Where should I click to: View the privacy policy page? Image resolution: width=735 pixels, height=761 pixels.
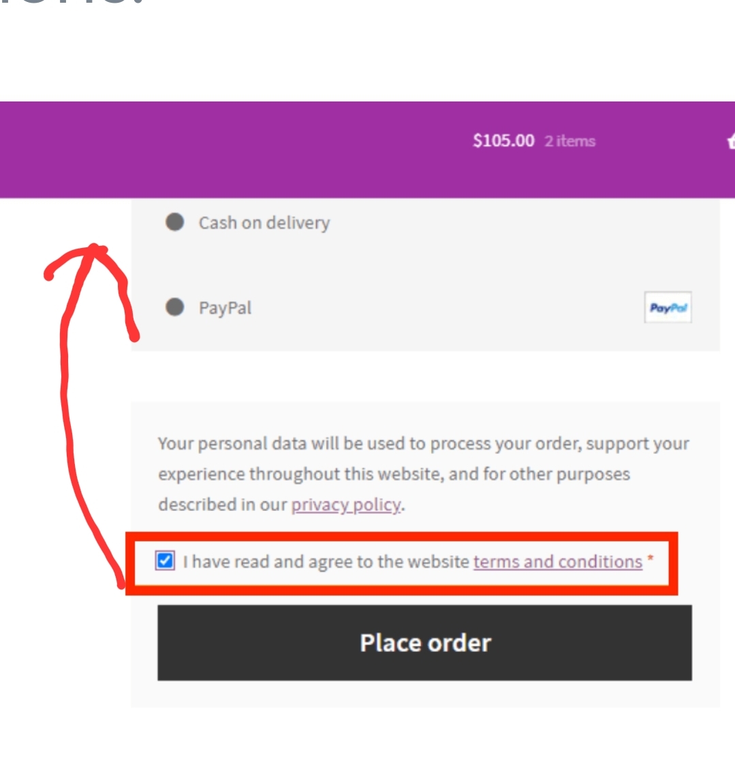345,504
